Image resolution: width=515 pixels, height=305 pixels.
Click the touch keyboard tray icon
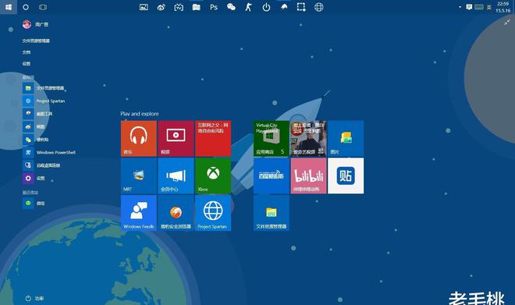point(479,7)
